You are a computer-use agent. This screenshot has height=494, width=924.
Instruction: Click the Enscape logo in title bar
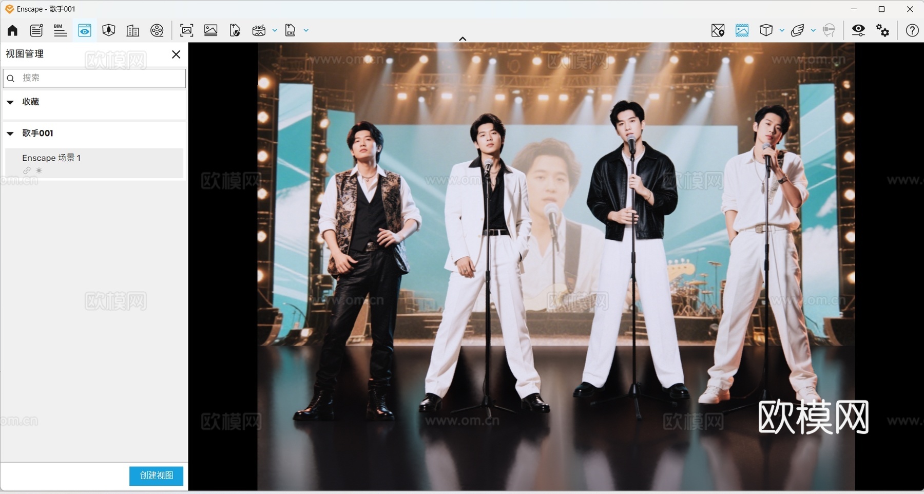(x=9, y=9)
